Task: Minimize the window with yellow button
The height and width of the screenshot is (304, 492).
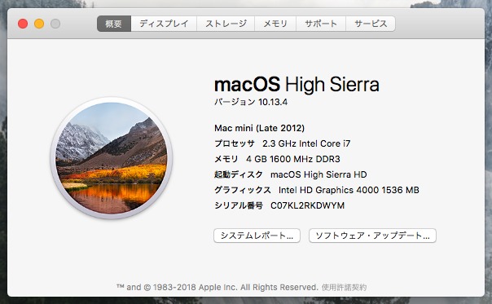Action: coord(39,24)
